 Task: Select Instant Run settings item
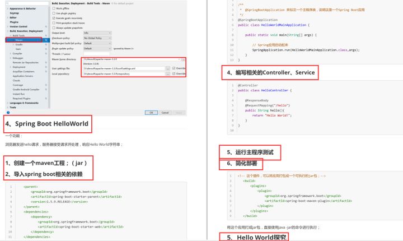(x=18, y=94)
